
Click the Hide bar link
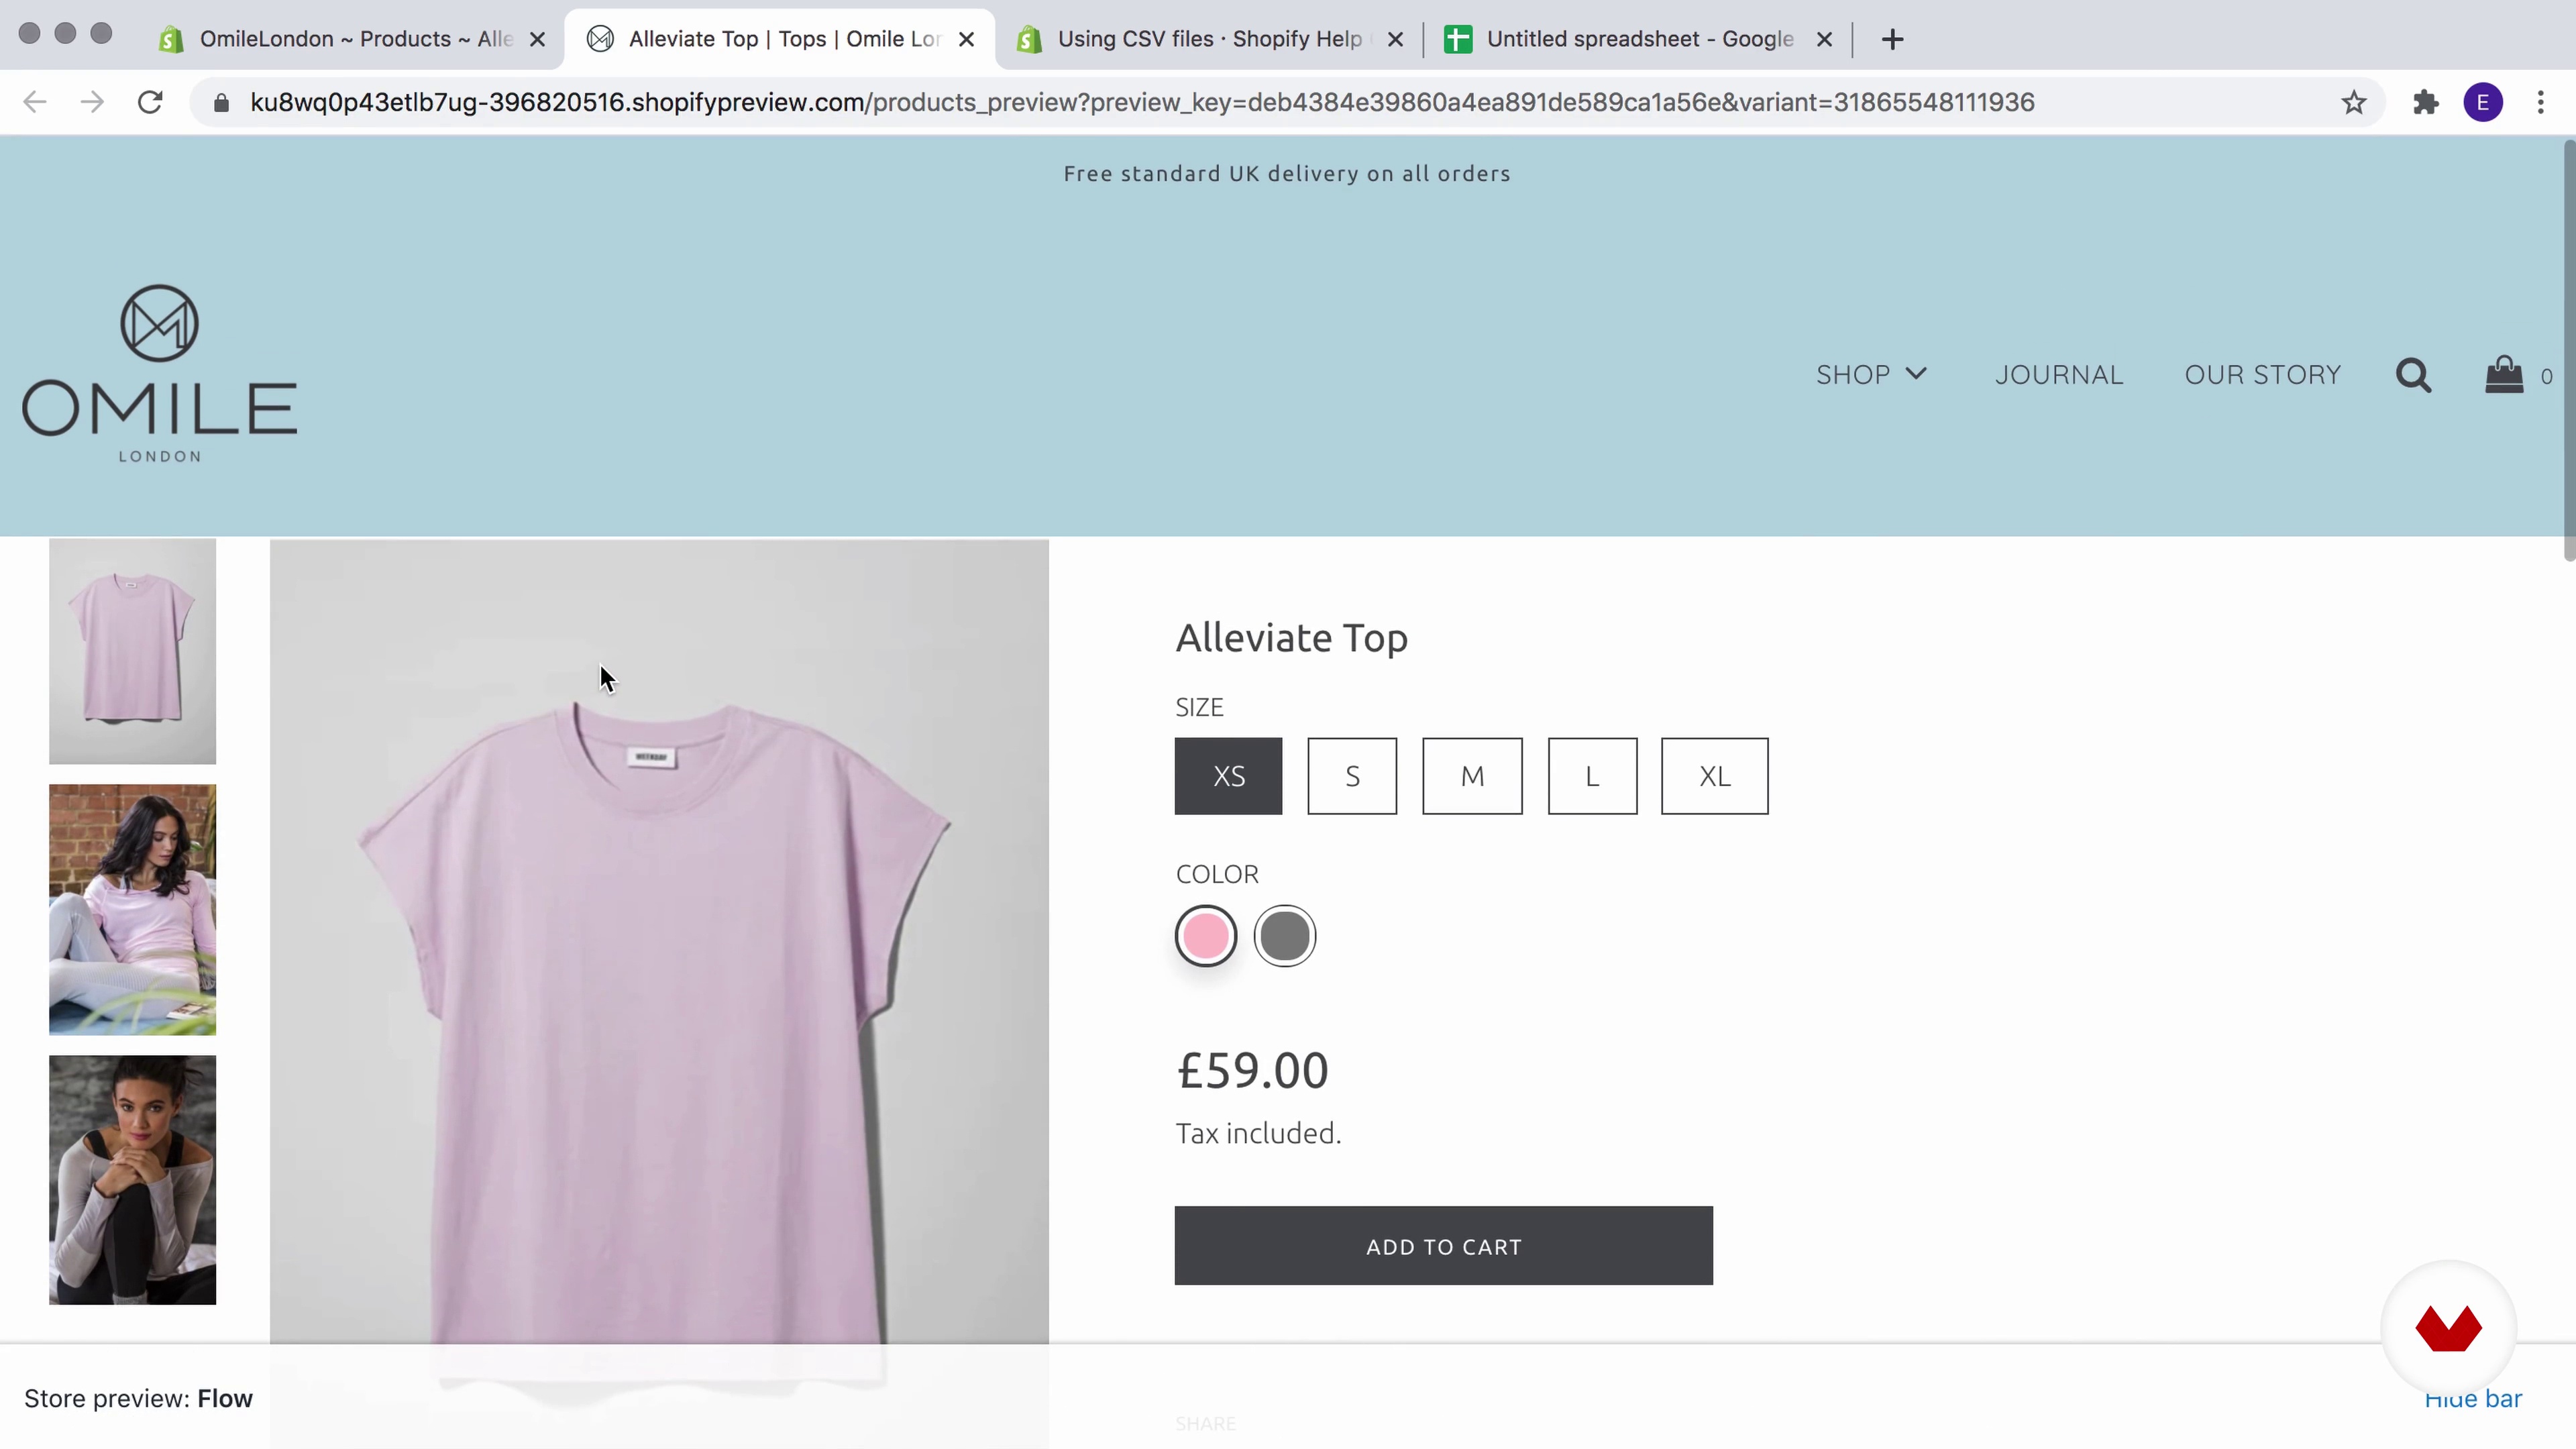click(x=2473, y=1398)
